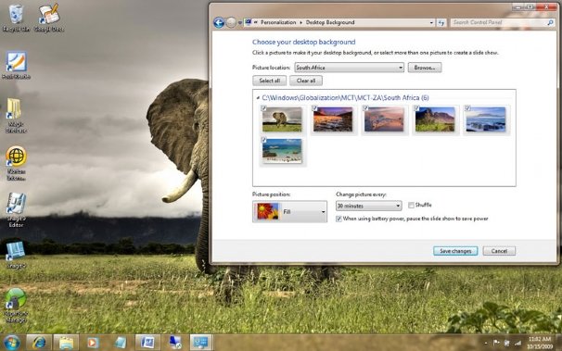Click the Browse... button

tap(425, 68)
